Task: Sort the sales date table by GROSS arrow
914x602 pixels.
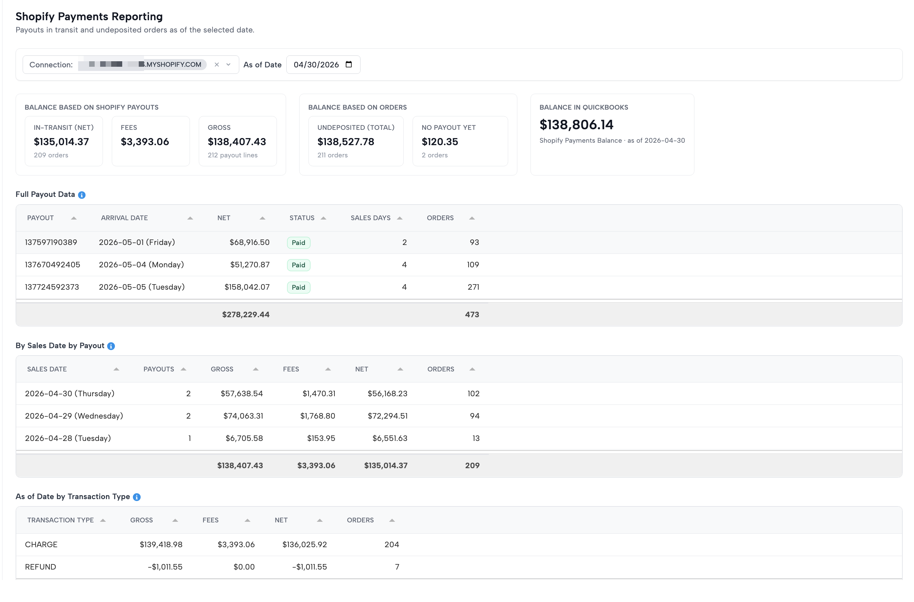Action: (256, 369)
